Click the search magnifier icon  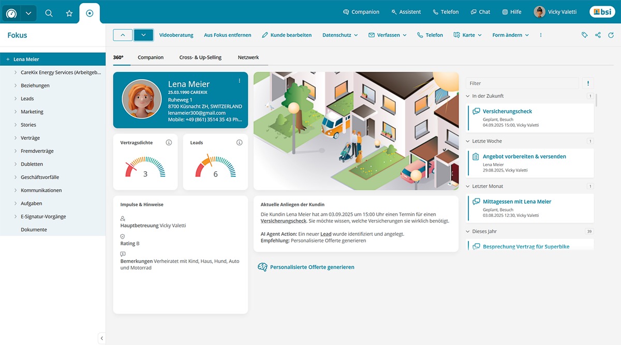pos(49,13)
